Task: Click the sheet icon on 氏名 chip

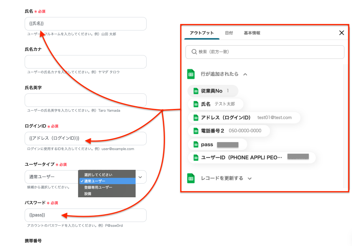Action: (196, 104)
